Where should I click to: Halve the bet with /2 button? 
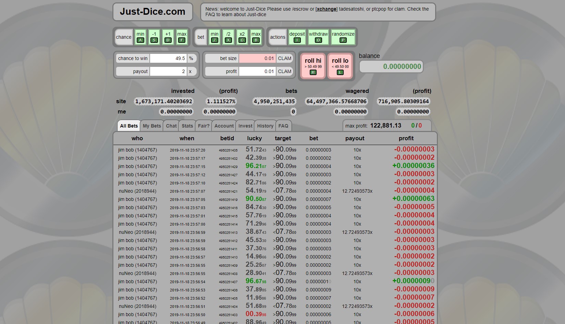point(228,37)
